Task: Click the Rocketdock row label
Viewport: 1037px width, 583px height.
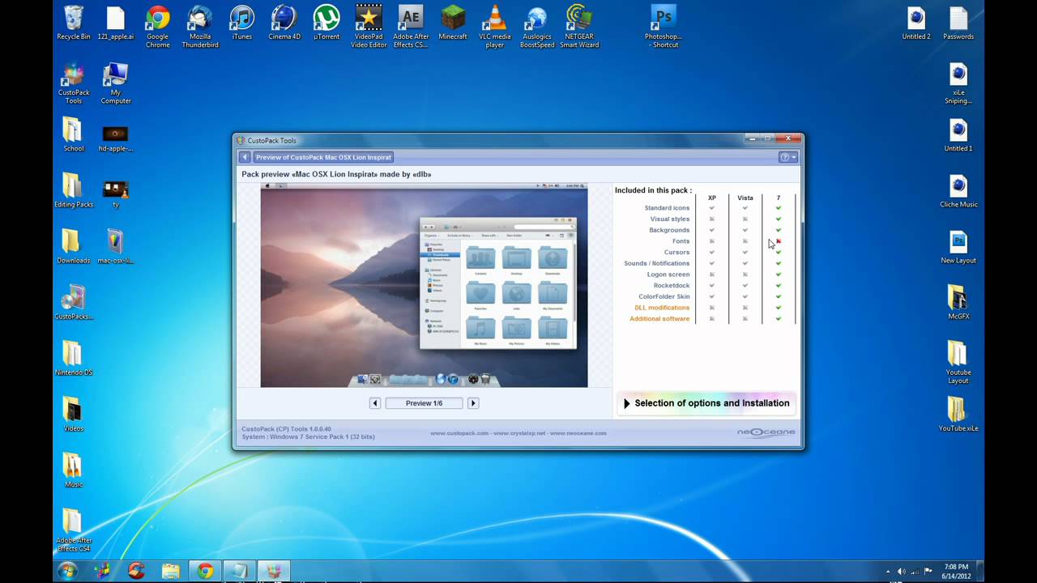Action: (672, 286)
